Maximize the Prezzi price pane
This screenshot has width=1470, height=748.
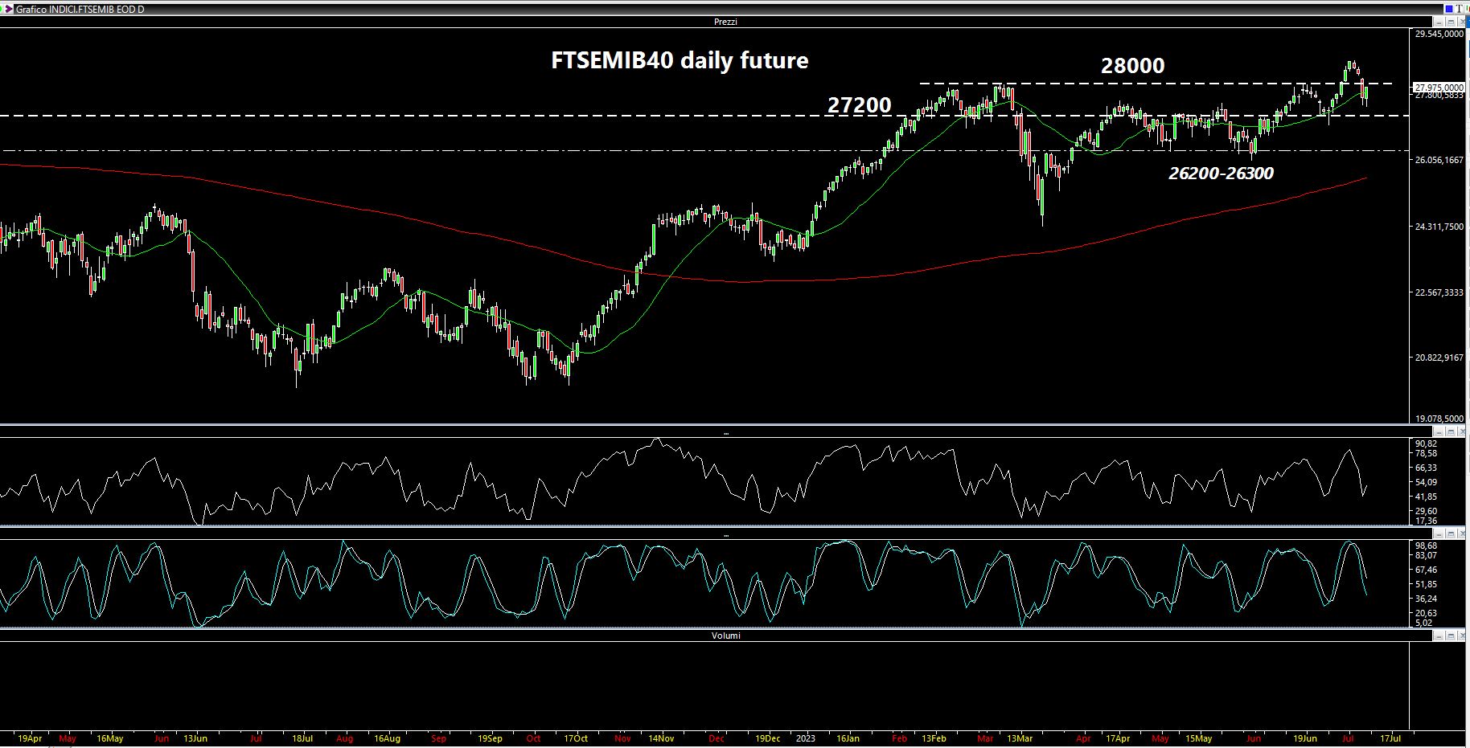(x=1451, y=22)
